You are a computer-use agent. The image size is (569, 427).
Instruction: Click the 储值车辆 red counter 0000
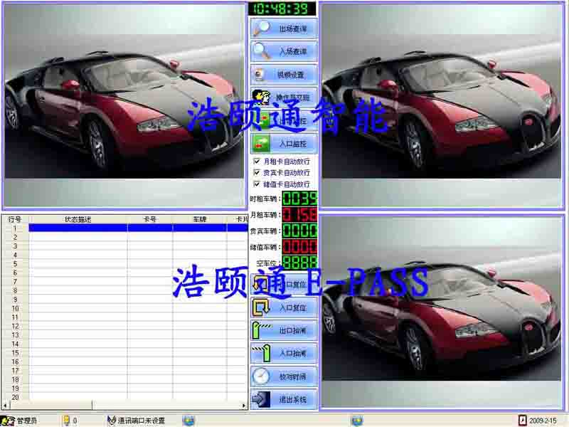coord(299,247)
